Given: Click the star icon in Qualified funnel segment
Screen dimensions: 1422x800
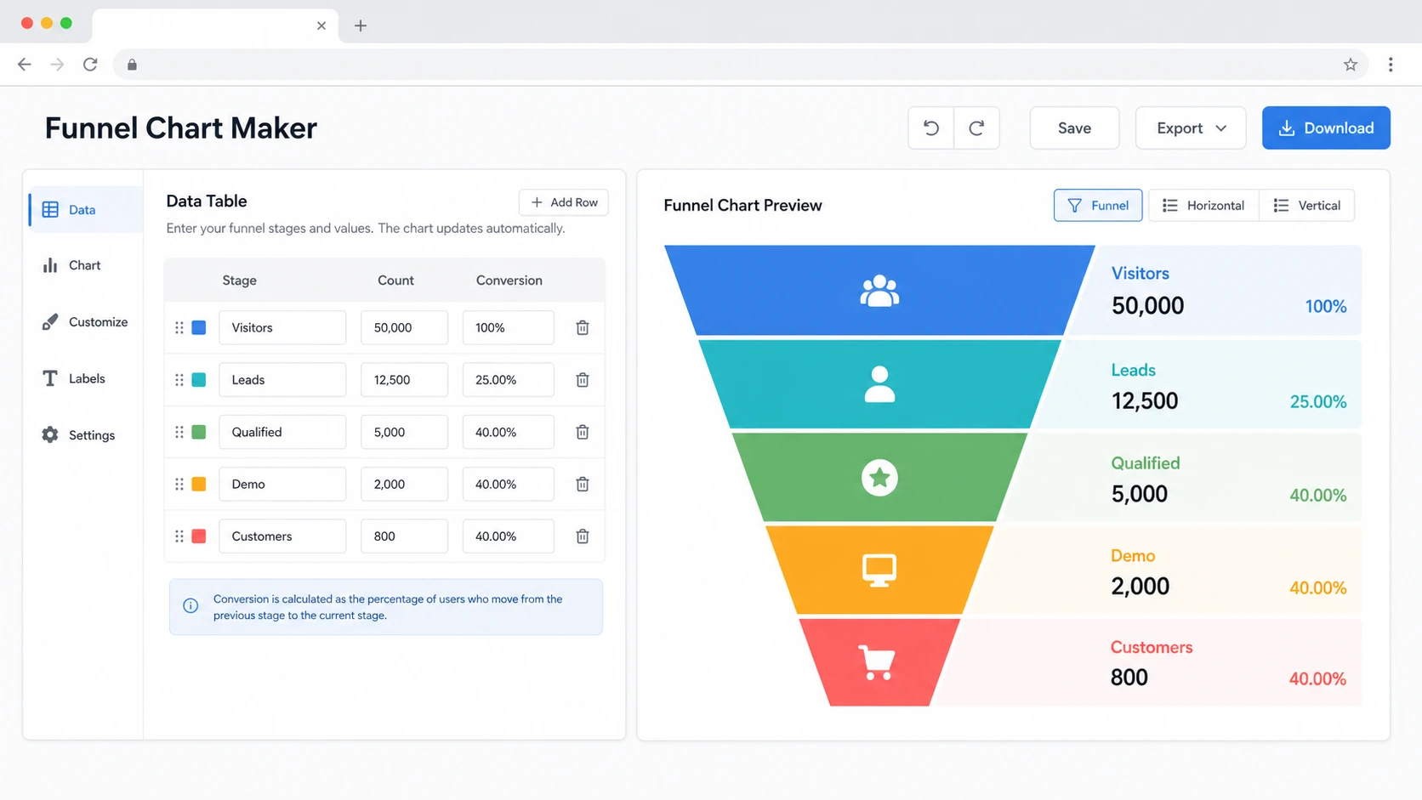Looking at the screenshot, I should tap(879, 477).
